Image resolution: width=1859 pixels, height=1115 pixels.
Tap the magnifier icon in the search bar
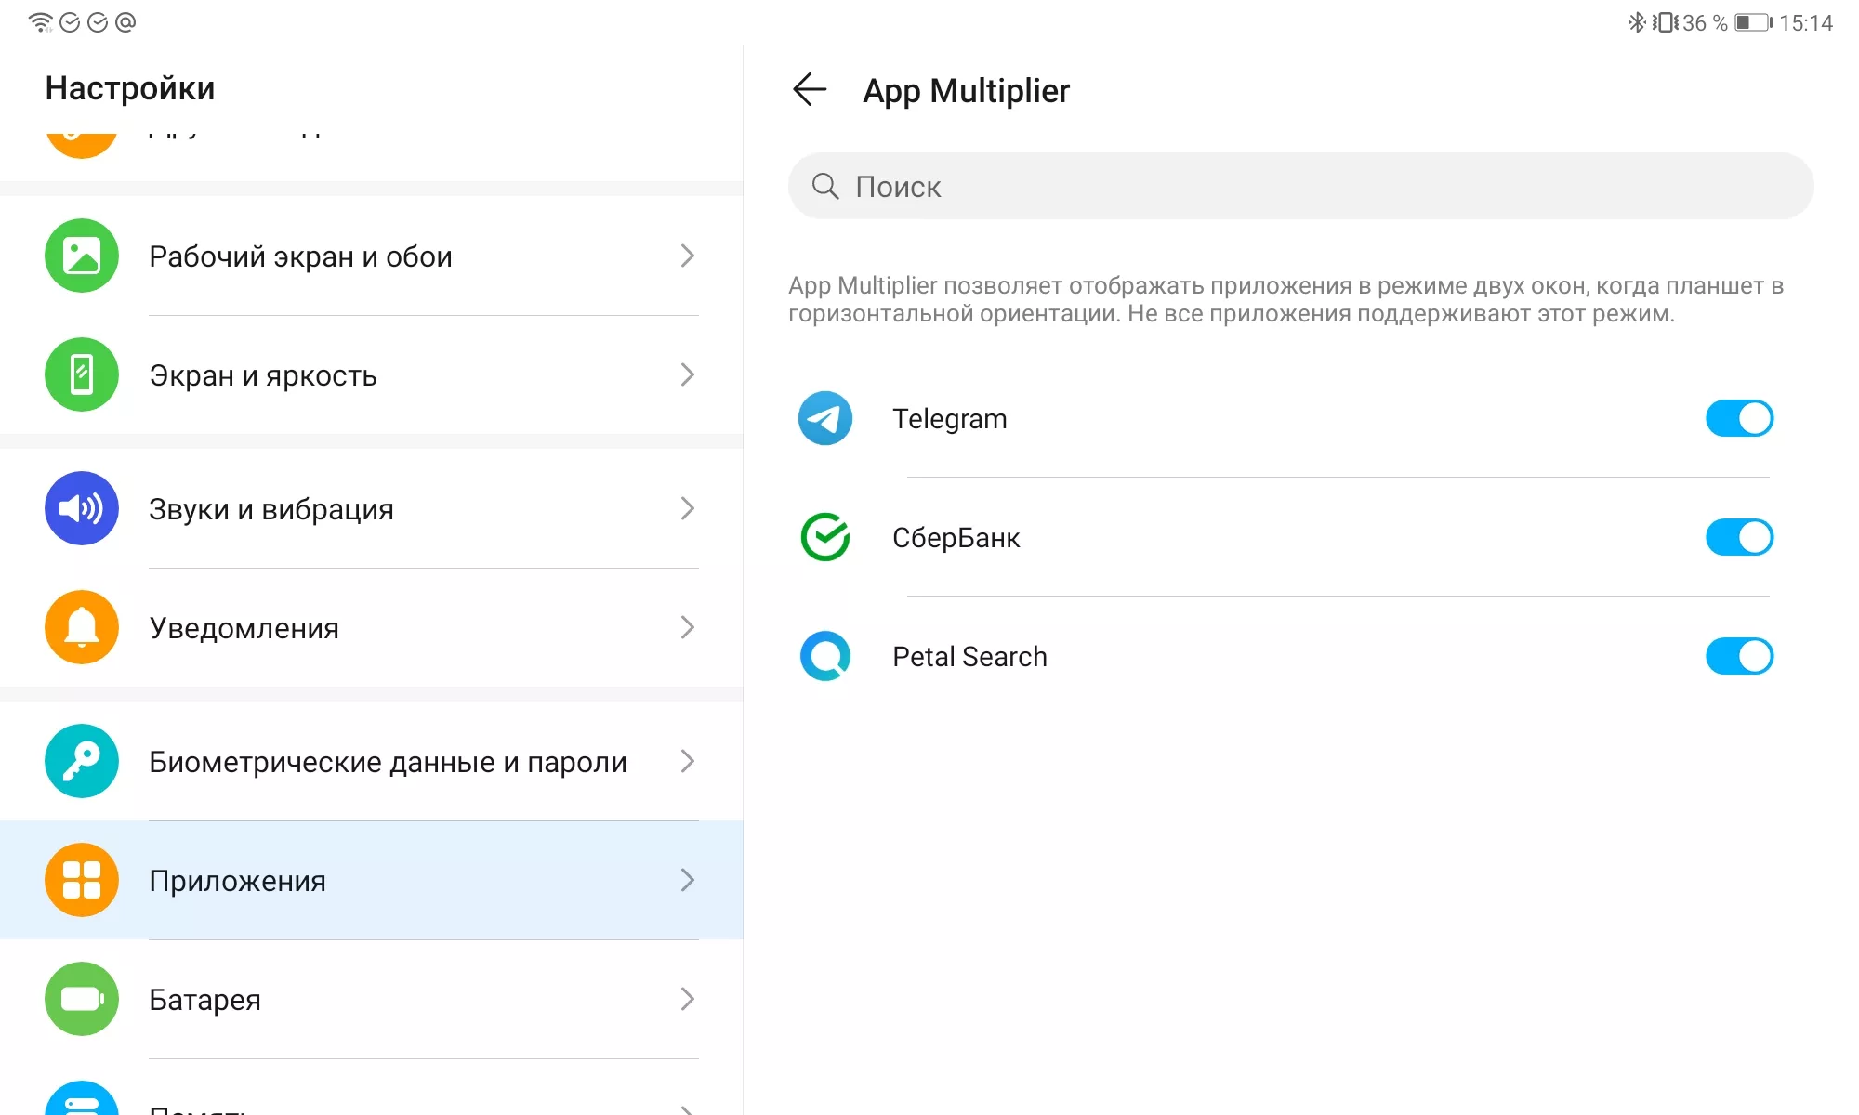pos(824,186)
